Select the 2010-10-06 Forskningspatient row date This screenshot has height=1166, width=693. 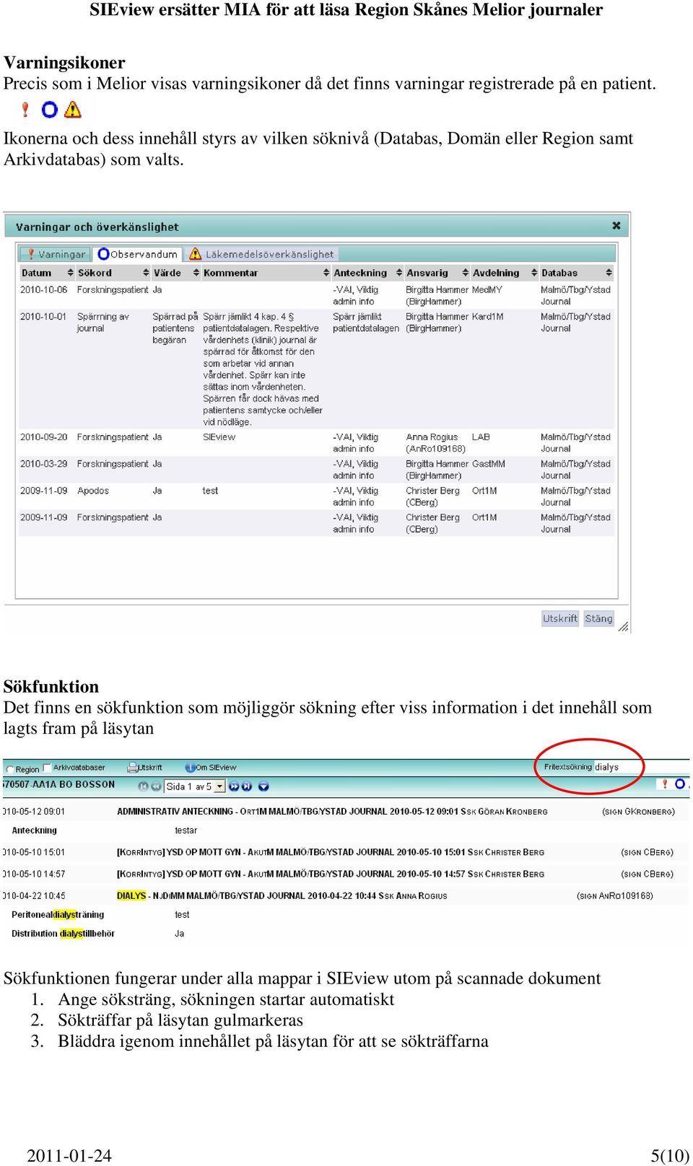43,289
